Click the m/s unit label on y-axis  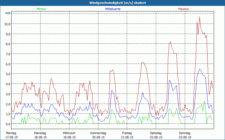coord(8,13)
